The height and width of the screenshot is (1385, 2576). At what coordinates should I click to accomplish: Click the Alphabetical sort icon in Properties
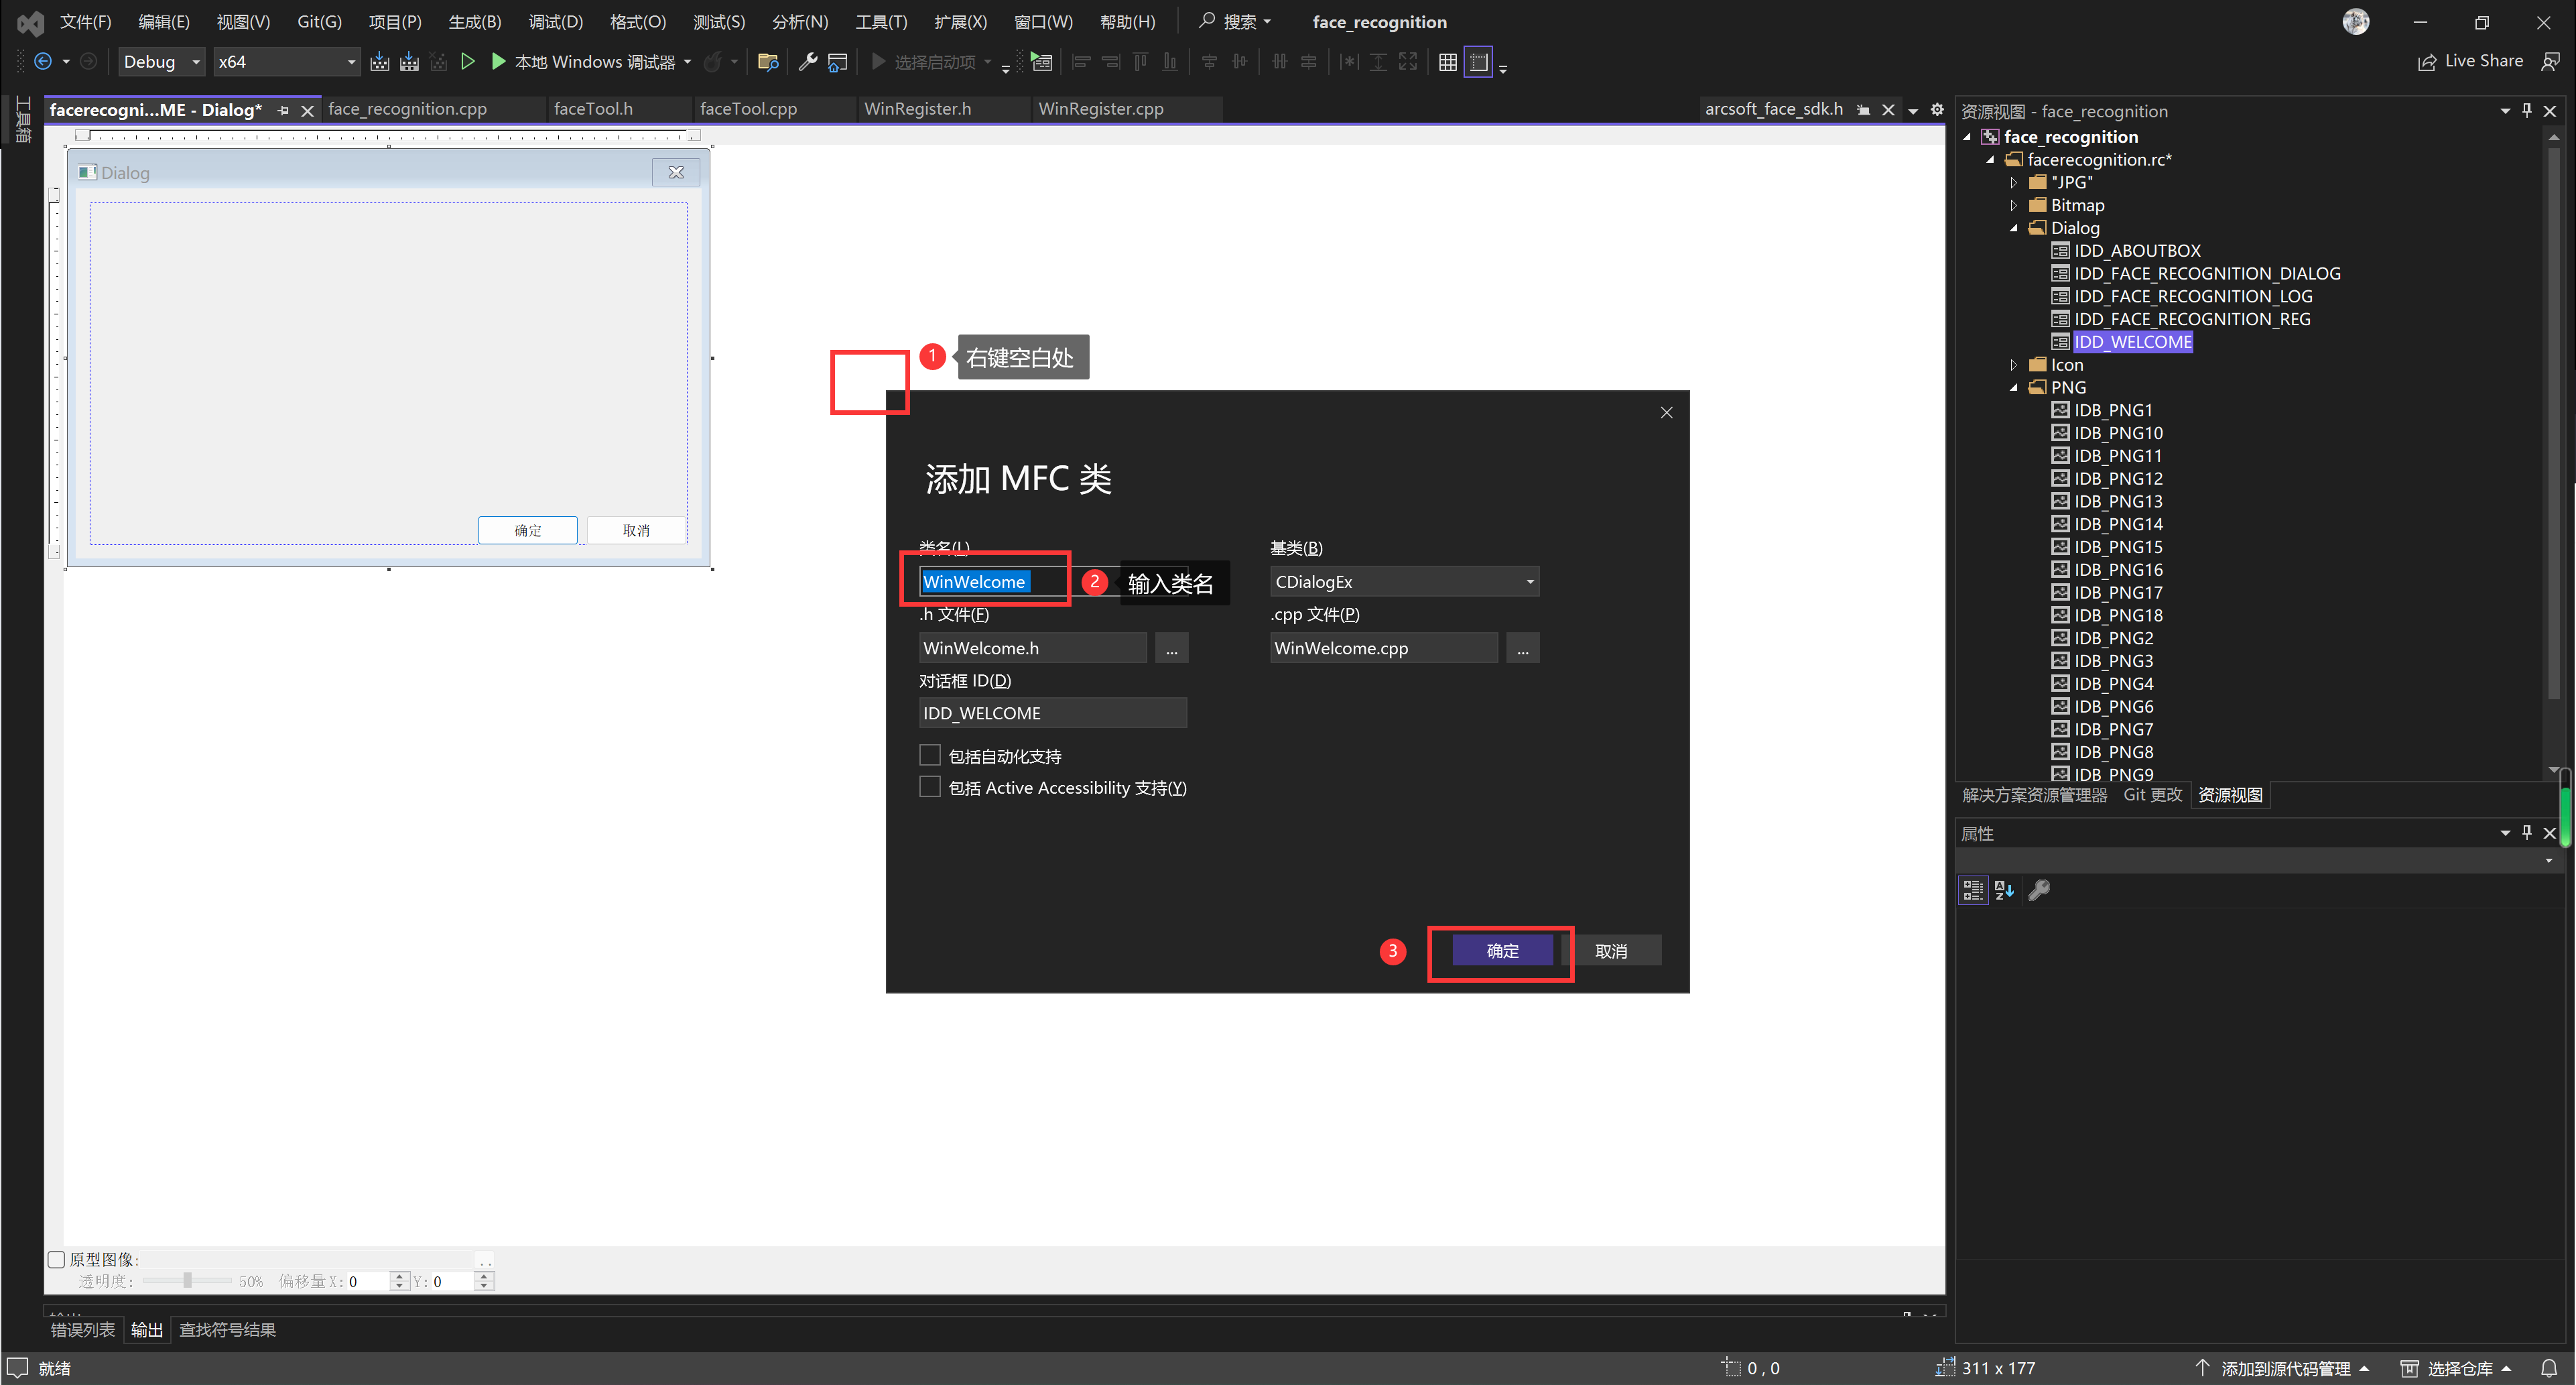point(2004,890)
